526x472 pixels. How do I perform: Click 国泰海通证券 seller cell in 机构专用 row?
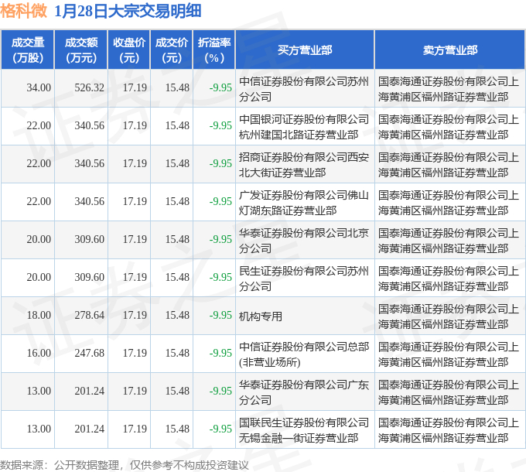(x=449, y=316)
